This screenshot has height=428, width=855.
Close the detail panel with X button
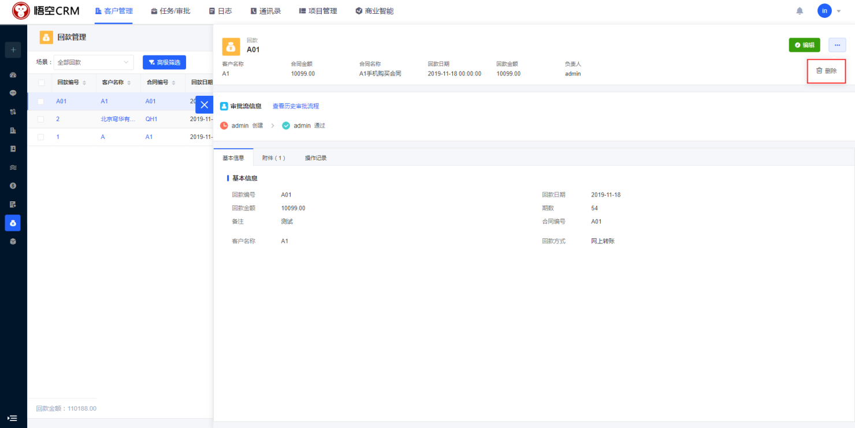tap(204, 105)
